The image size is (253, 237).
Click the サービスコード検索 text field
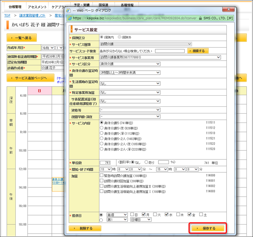click(170, 51)
